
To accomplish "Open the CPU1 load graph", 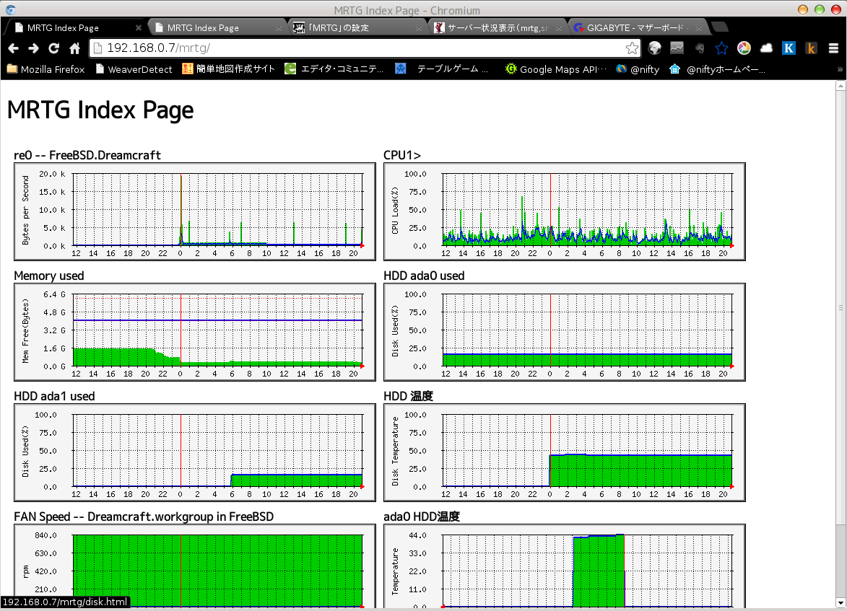I will [x=565, y=211].
